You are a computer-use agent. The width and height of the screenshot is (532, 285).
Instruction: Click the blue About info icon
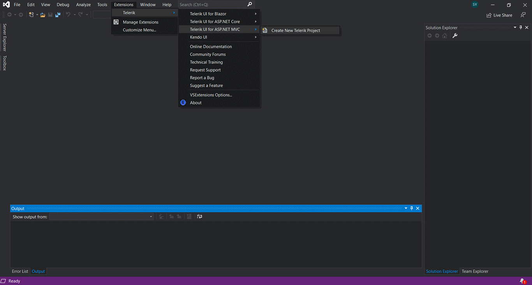183,103
